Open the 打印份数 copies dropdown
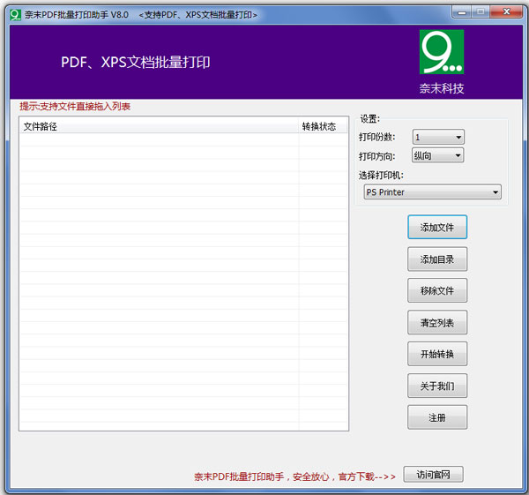Image resolution: width=529 pixels, height=495 pixels. pyautogui.click(x=438, y=137)
